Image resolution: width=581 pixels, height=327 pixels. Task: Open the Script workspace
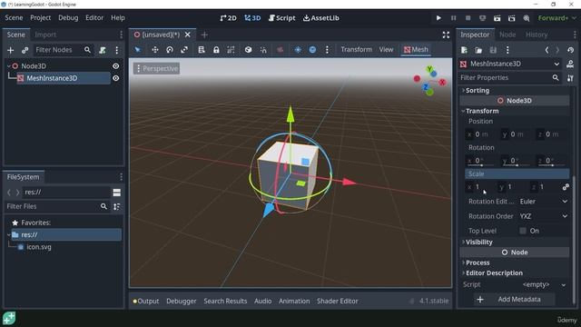[x=282, y=18]
